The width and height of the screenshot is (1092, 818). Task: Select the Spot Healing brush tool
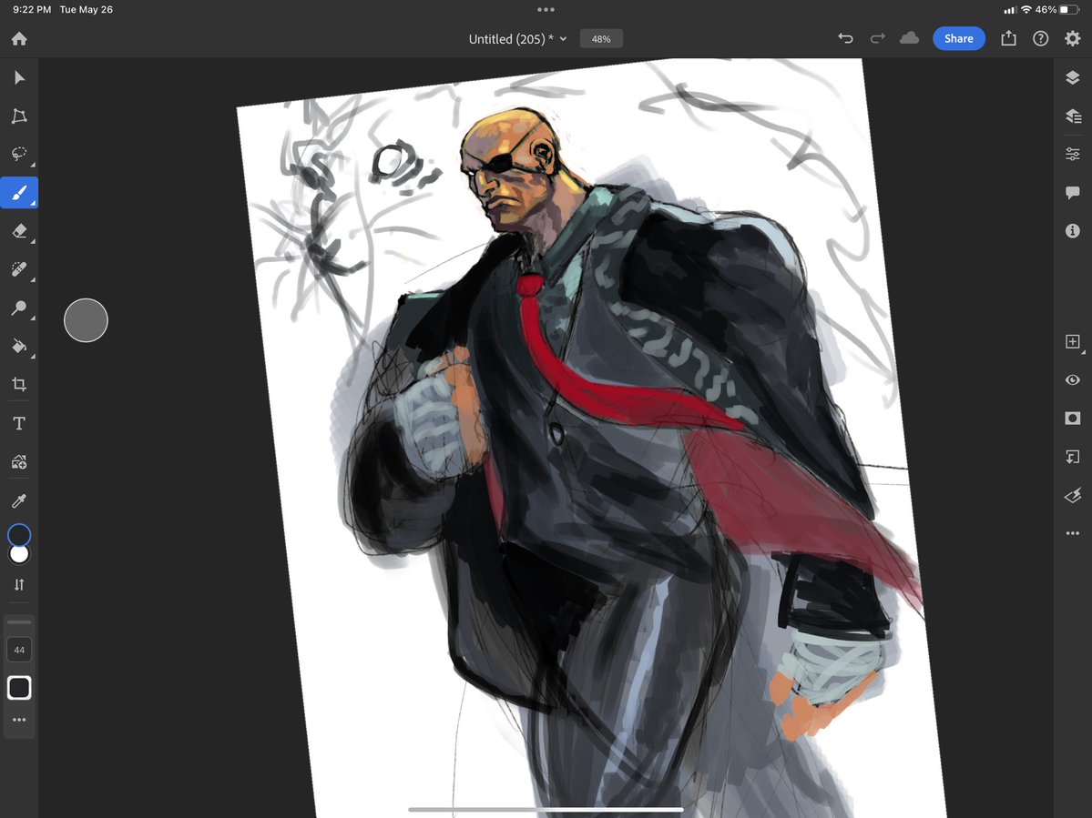click(19, 269)
